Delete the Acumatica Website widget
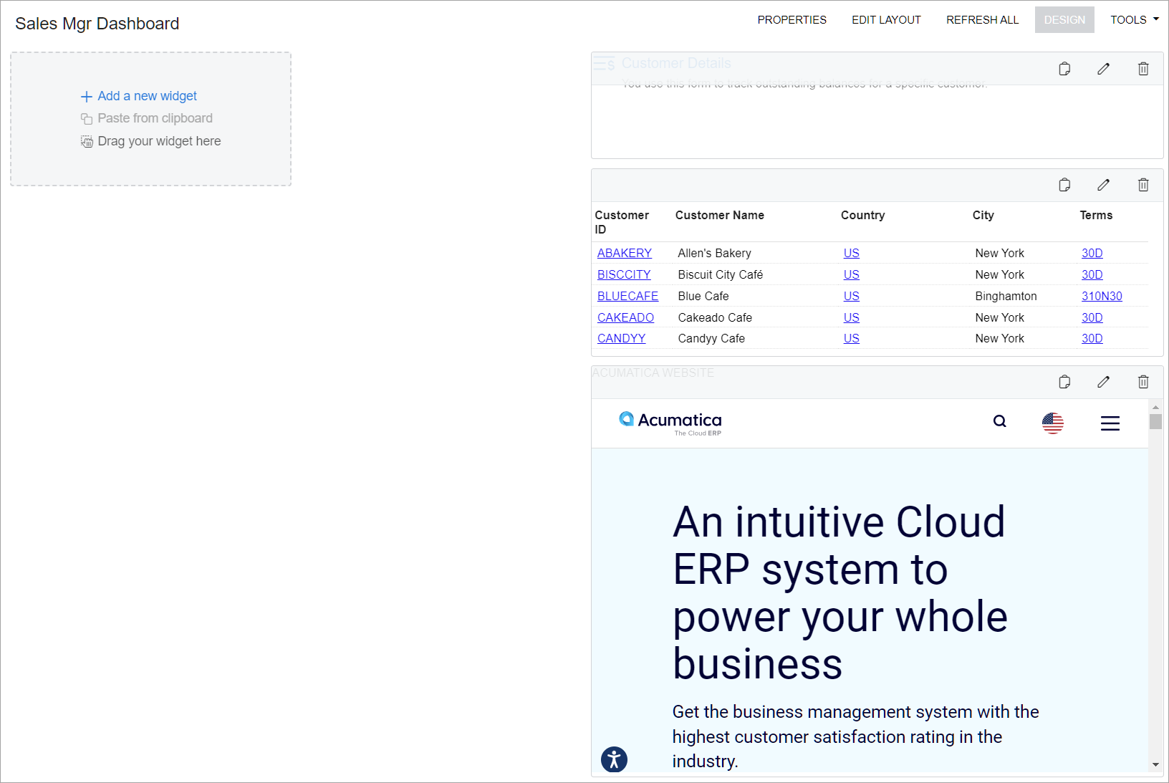 click(x=1143, y=382)
